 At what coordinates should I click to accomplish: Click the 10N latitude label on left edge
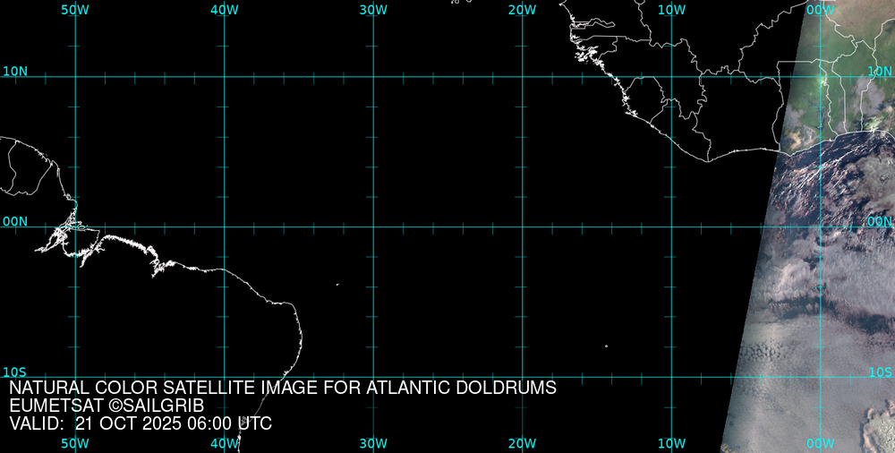coord(14,71)
